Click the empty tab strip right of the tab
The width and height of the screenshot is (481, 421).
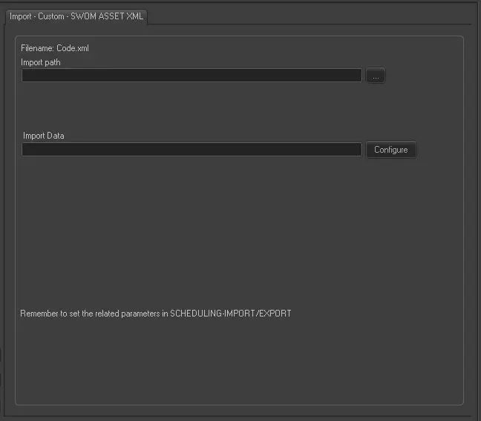pyautogui.click(x=312, y=16)
